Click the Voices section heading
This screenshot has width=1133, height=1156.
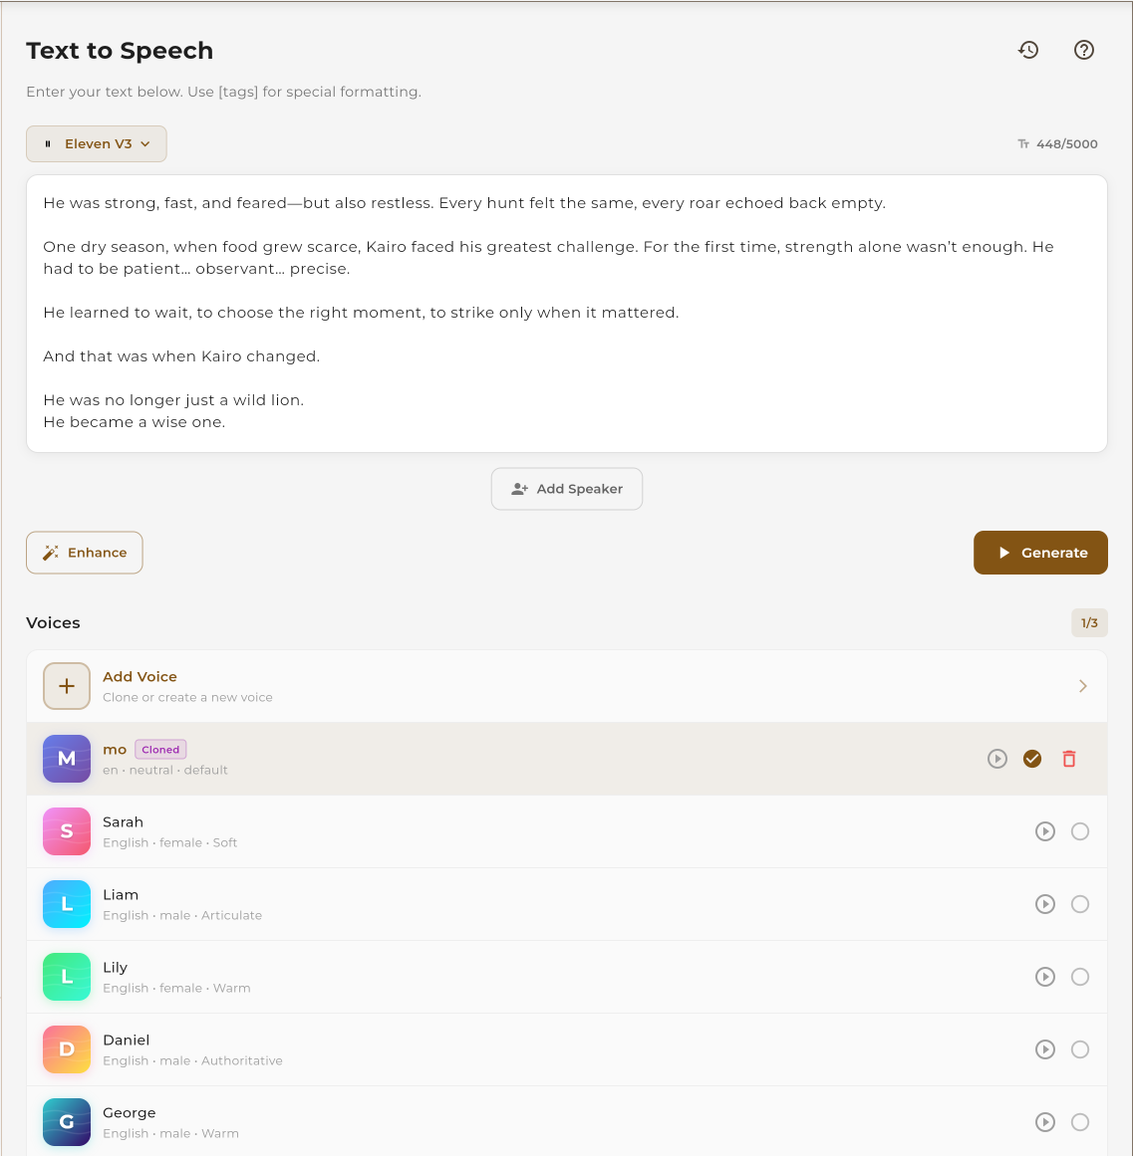tap(53, 622)
